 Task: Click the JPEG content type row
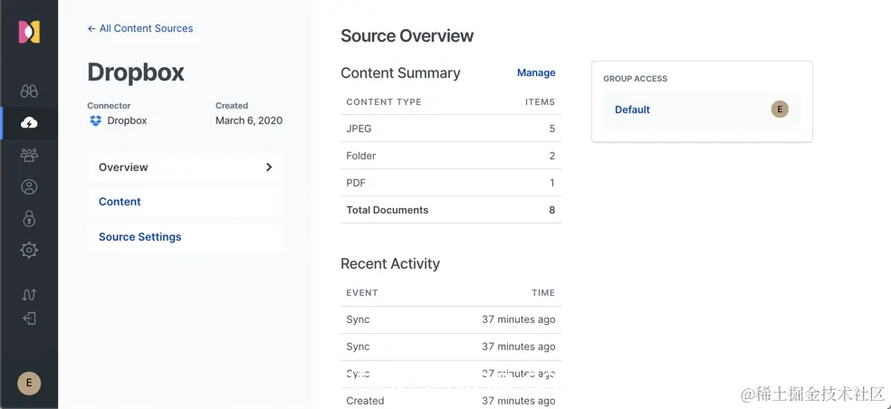(x=451, y=128)
